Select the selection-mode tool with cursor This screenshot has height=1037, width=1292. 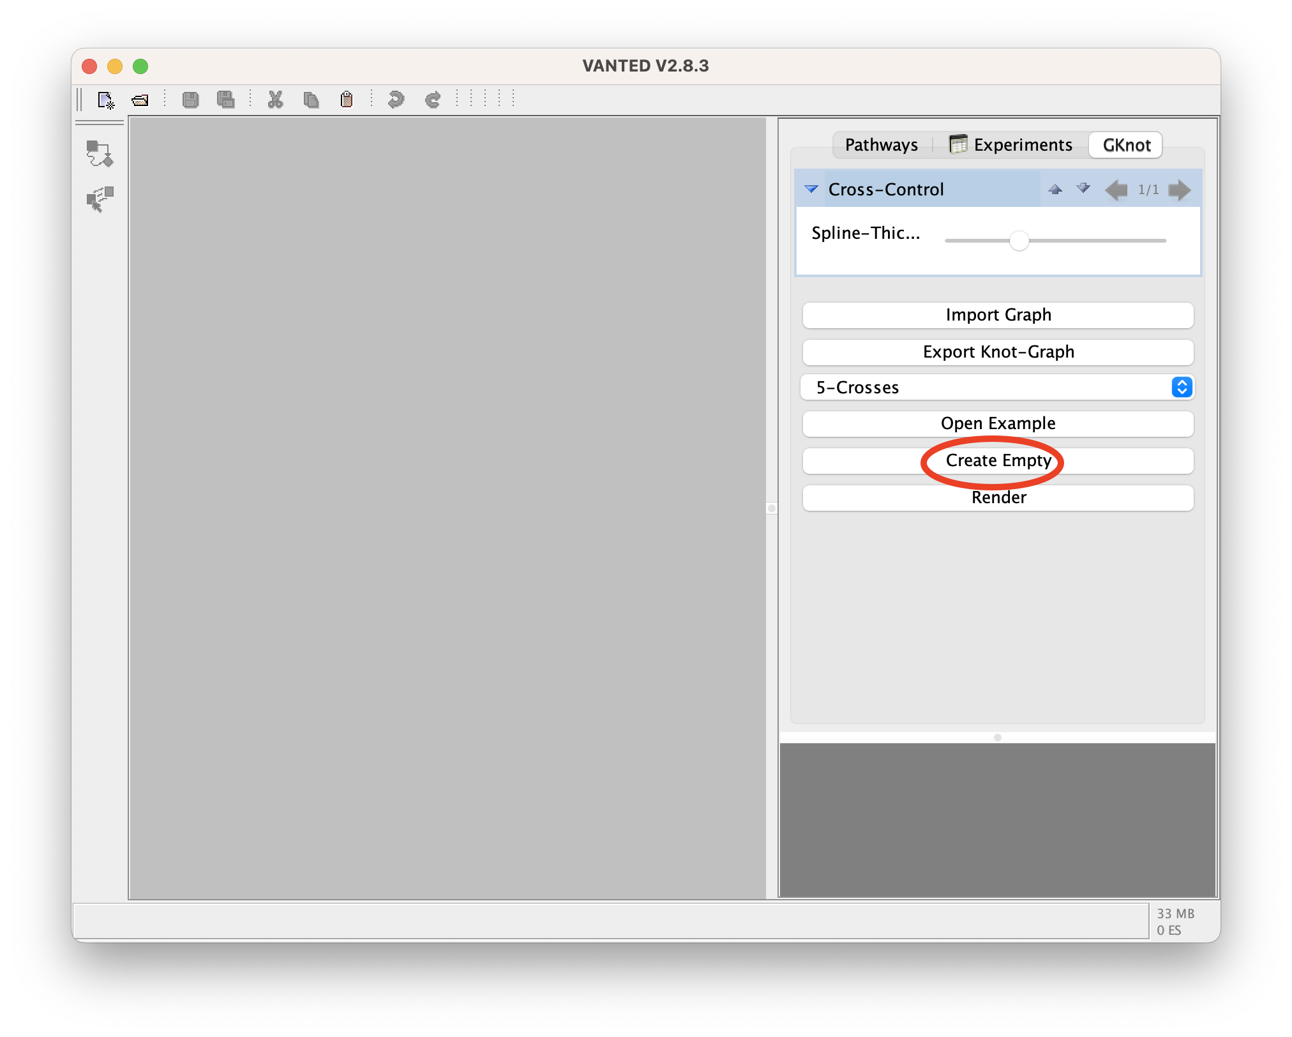click(100, 199)
